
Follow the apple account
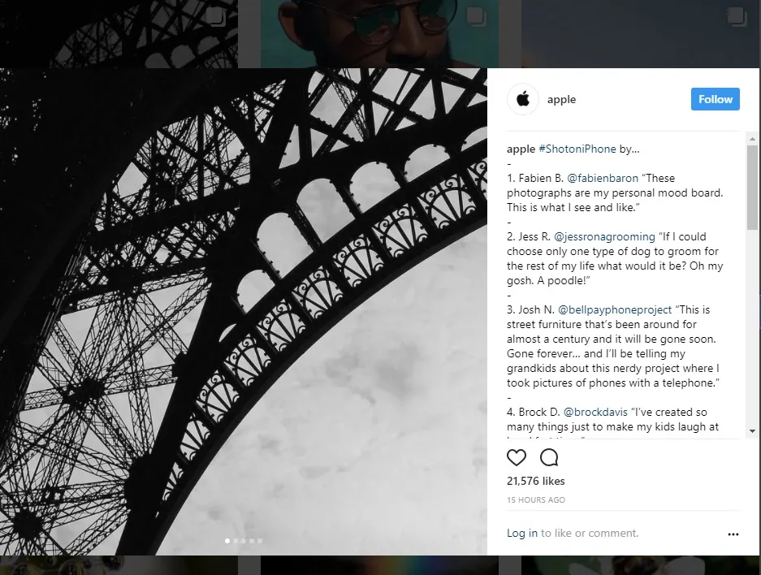715,99
